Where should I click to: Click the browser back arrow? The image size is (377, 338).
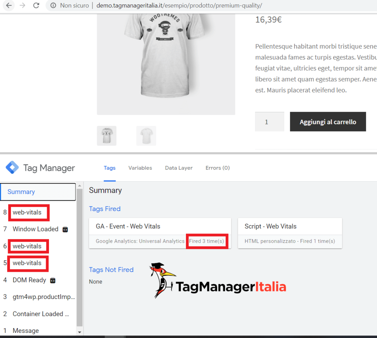(9, 5)
